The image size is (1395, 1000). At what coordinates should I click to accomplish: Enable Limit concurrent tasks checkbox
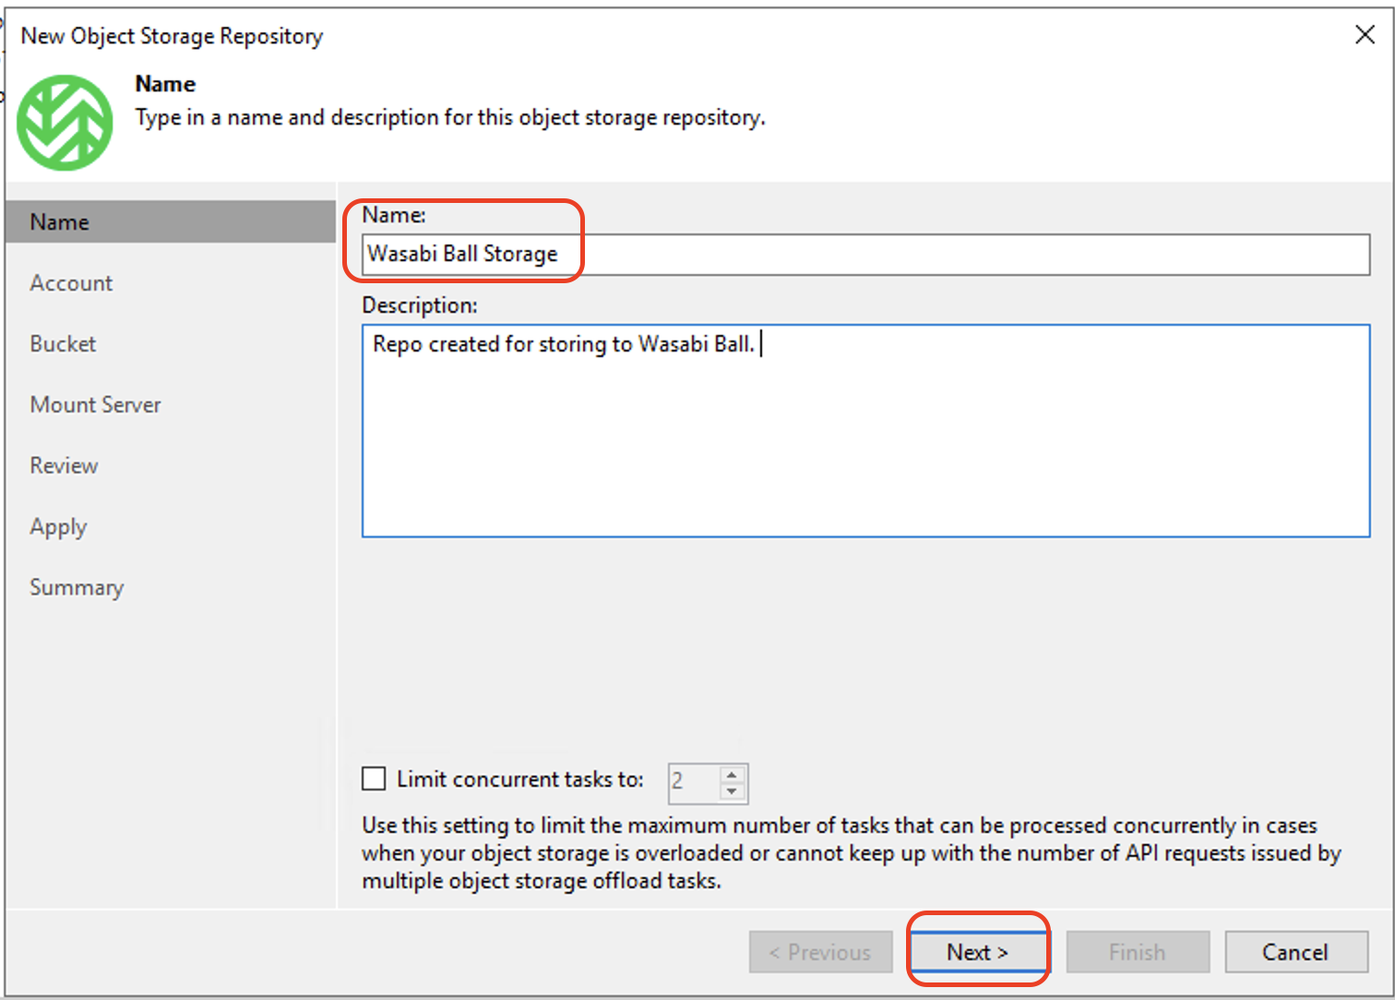pyautogui.click(x=374, y=779)
